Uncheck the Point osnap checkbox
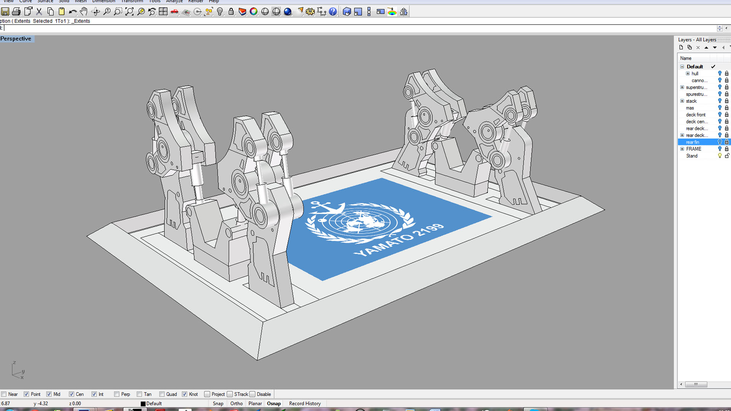The width and height of the screenshot is (731, 411). tap(26, 394)
